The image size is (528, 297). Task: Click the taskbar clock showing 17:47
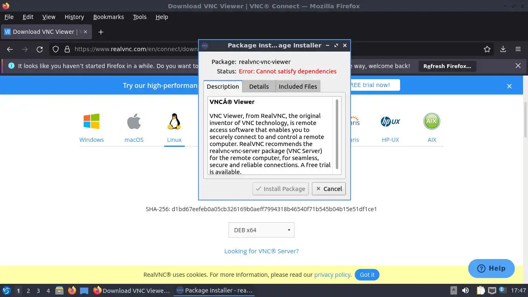519,290
